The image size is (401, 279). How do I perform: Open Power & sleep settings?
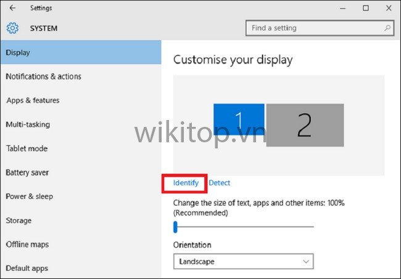pyautogui.click(x=29, y=196)
